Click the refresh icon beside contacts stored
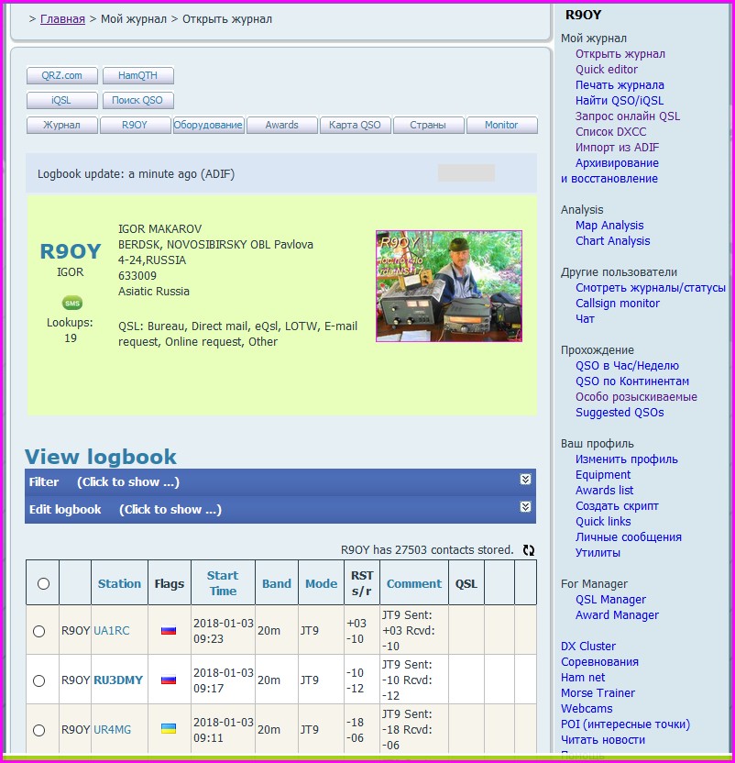This screenshot has height=763, width=735. click(x=529, y=550)
